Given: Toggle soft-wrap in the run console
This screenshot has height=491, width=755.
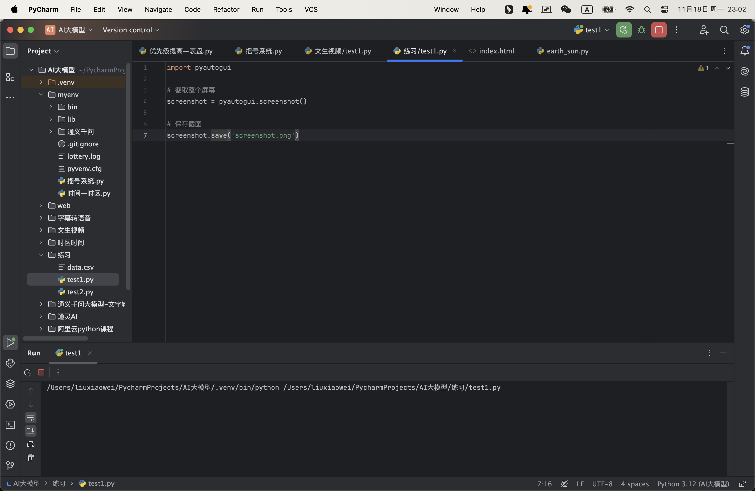Looking at the screenshot, I should pyautogui.click(x=31, y=418).
